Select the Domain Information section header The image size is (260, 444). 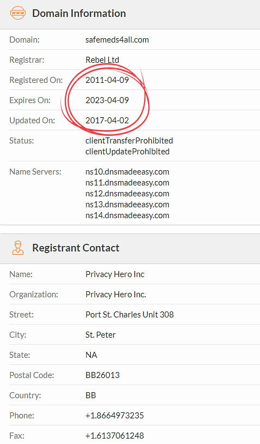[x=130, y=14]
